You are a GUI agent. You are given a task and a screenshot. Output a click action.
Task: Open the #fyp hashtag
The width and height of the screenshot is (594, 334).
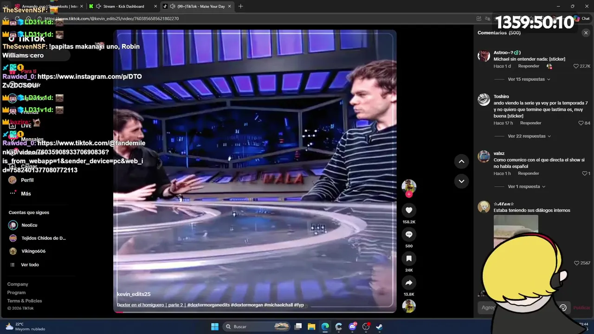point(299,305)
